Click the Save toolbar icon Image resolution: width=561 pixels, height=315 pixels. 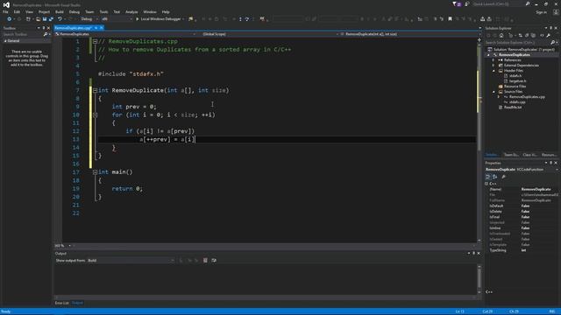tap(45, 19)
